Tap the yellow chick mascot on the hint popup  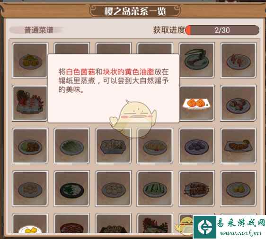point(133,117)
